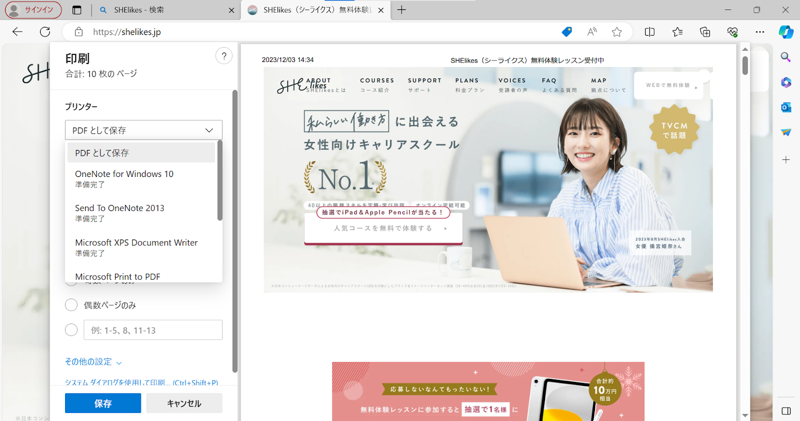Click the page range field 例: 1-5、8、11-13
The image size is (800, 421).
point(153,330)
